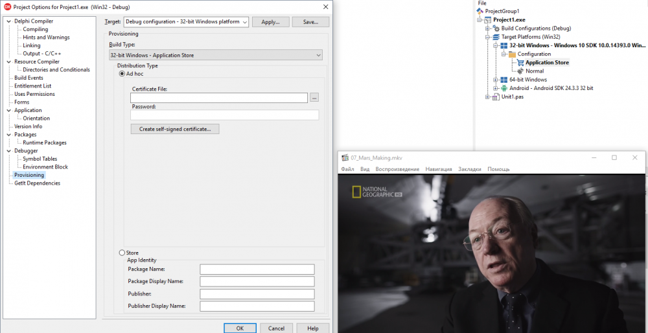Expand the Unit1.pas node
Viewport: 648px width, 333px height.
pos(487,97)
